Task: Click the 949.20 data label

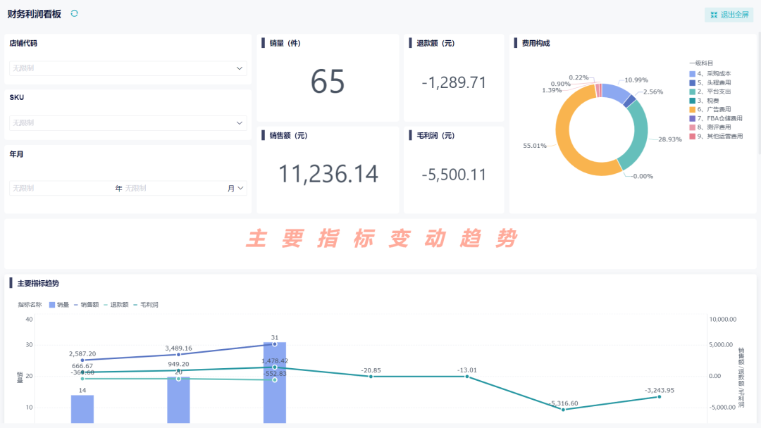Action: [x=178, y=364]
